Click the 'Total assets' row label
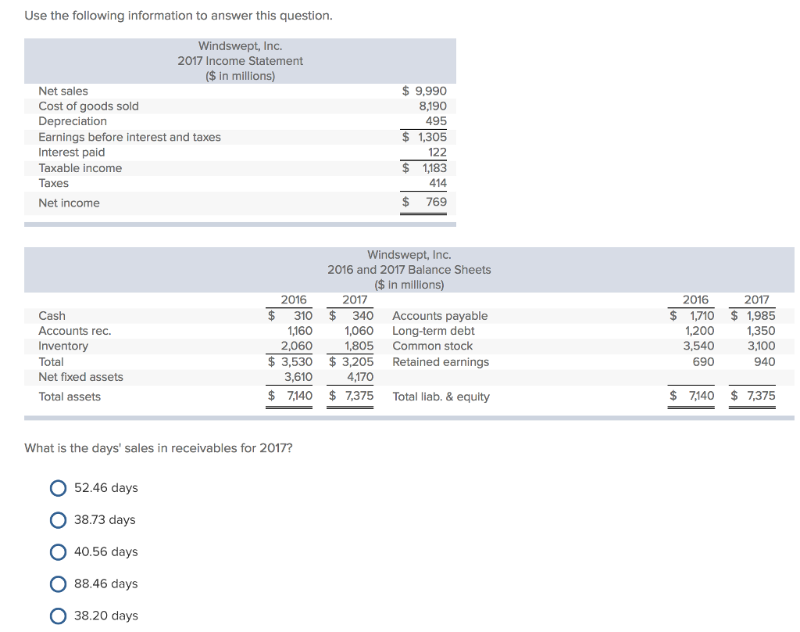This screenshot has height=632, width=800. (x=70, y=397)
